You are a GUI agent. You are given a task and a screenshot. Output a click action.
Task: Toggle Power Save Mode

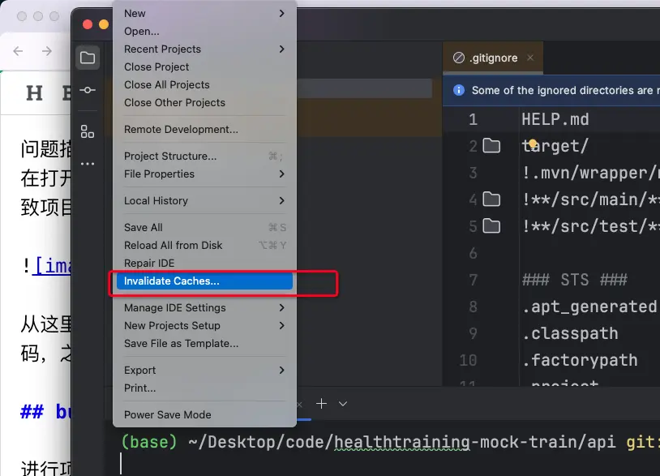[x=204, y=415]
